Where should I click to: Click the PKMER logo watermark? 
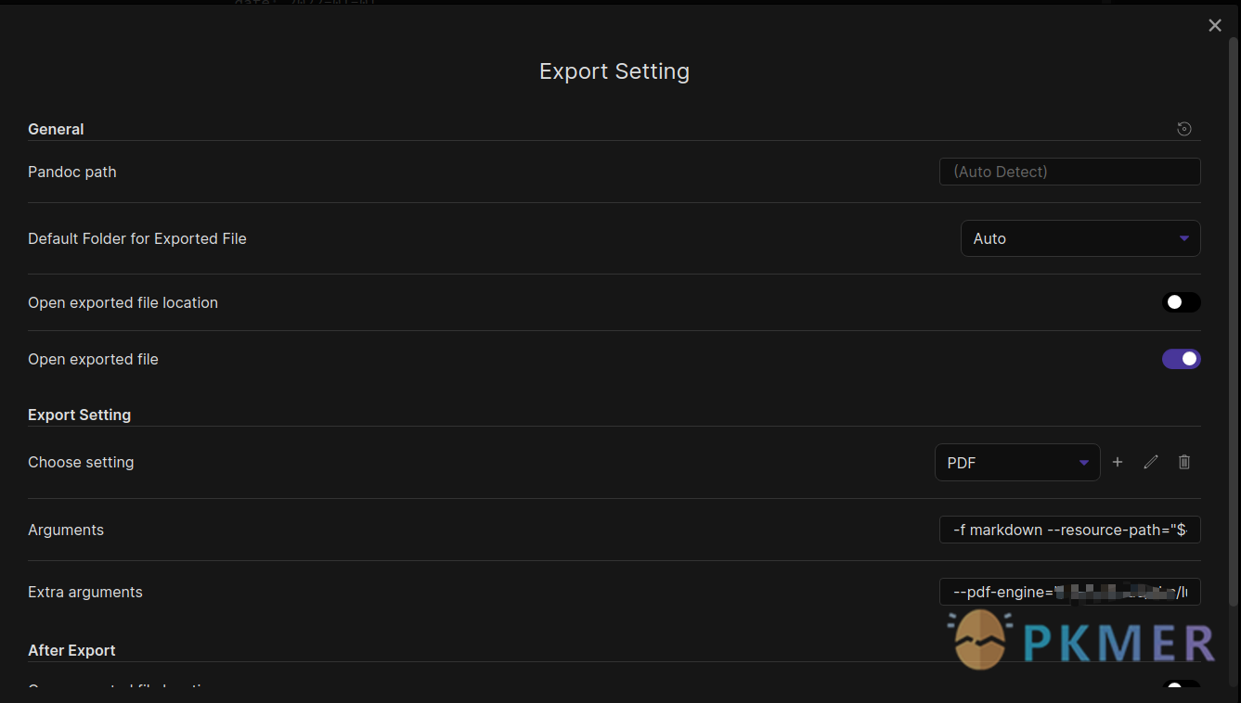click(978, 639)
